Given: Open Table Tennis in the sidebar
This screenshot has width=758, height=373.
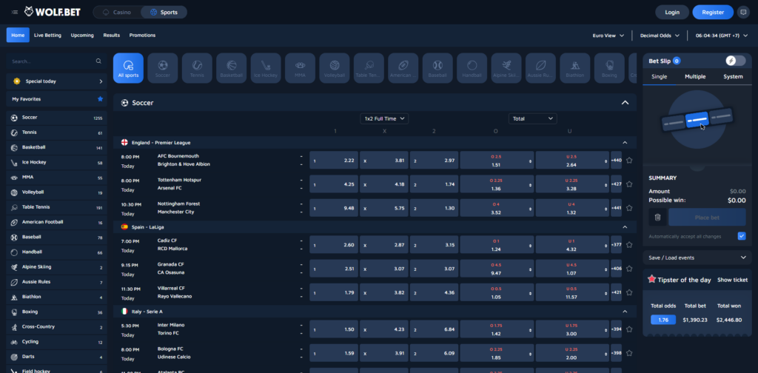Looking at the screenshot, I should (56, 206).
